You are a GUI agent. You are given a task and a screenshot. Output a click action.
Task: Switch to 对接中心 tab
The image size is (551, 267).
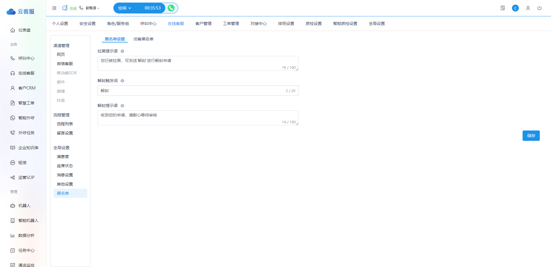click(x=259, y=24)
